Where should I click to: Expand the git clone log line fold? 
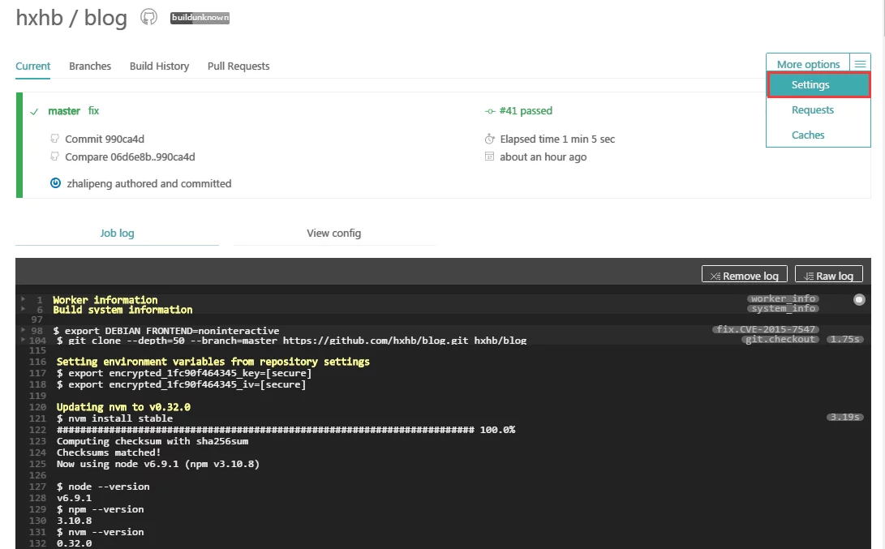point(24,341)
